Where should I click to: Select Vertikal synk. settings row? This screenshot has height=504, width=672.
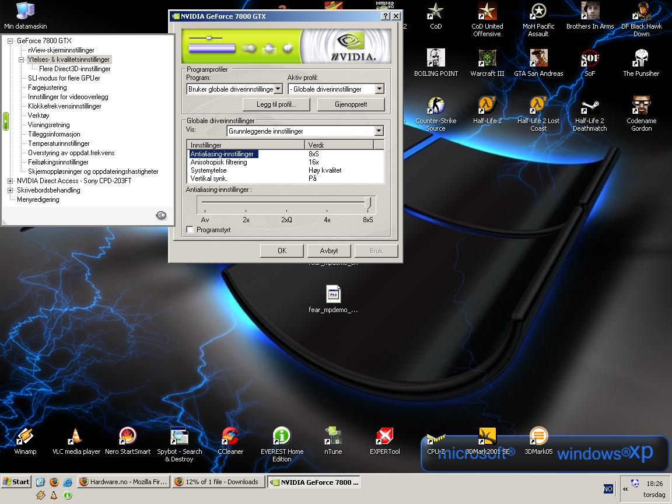point(285,178)
